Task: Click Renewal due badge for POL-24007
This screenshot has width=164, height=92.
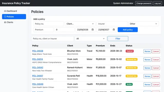Action: click(x=131, y=76)
